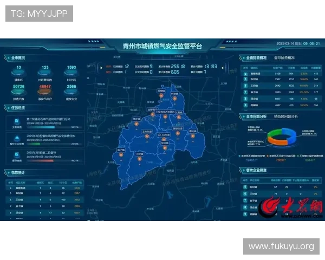Click the 何官镇 map marker
The image size is (325, 260).
(x=175, y=99)
